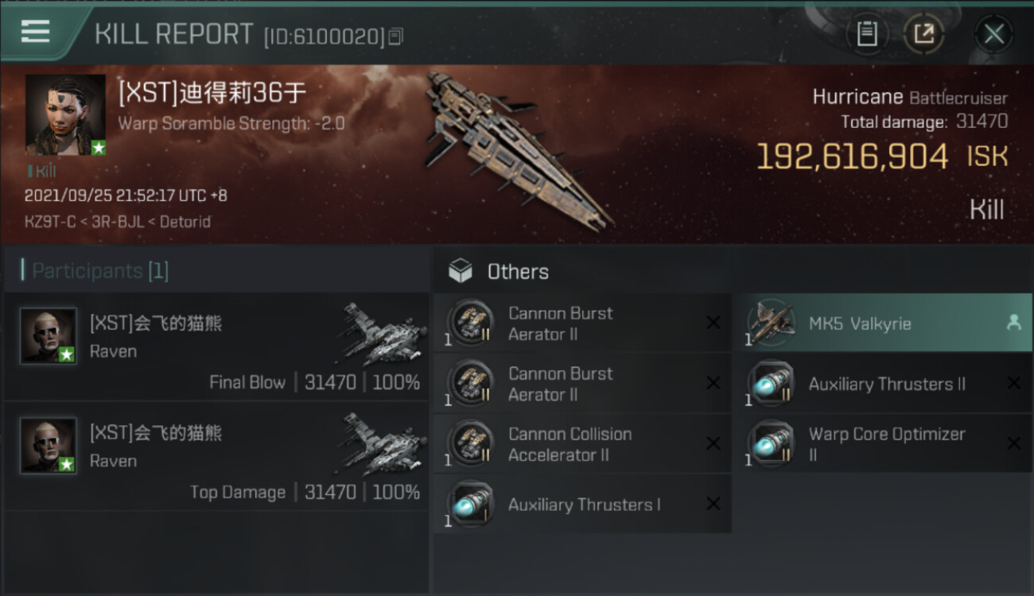1034x596 pixels.
Task: View victim pilot portrait
Action: (65, 115)
